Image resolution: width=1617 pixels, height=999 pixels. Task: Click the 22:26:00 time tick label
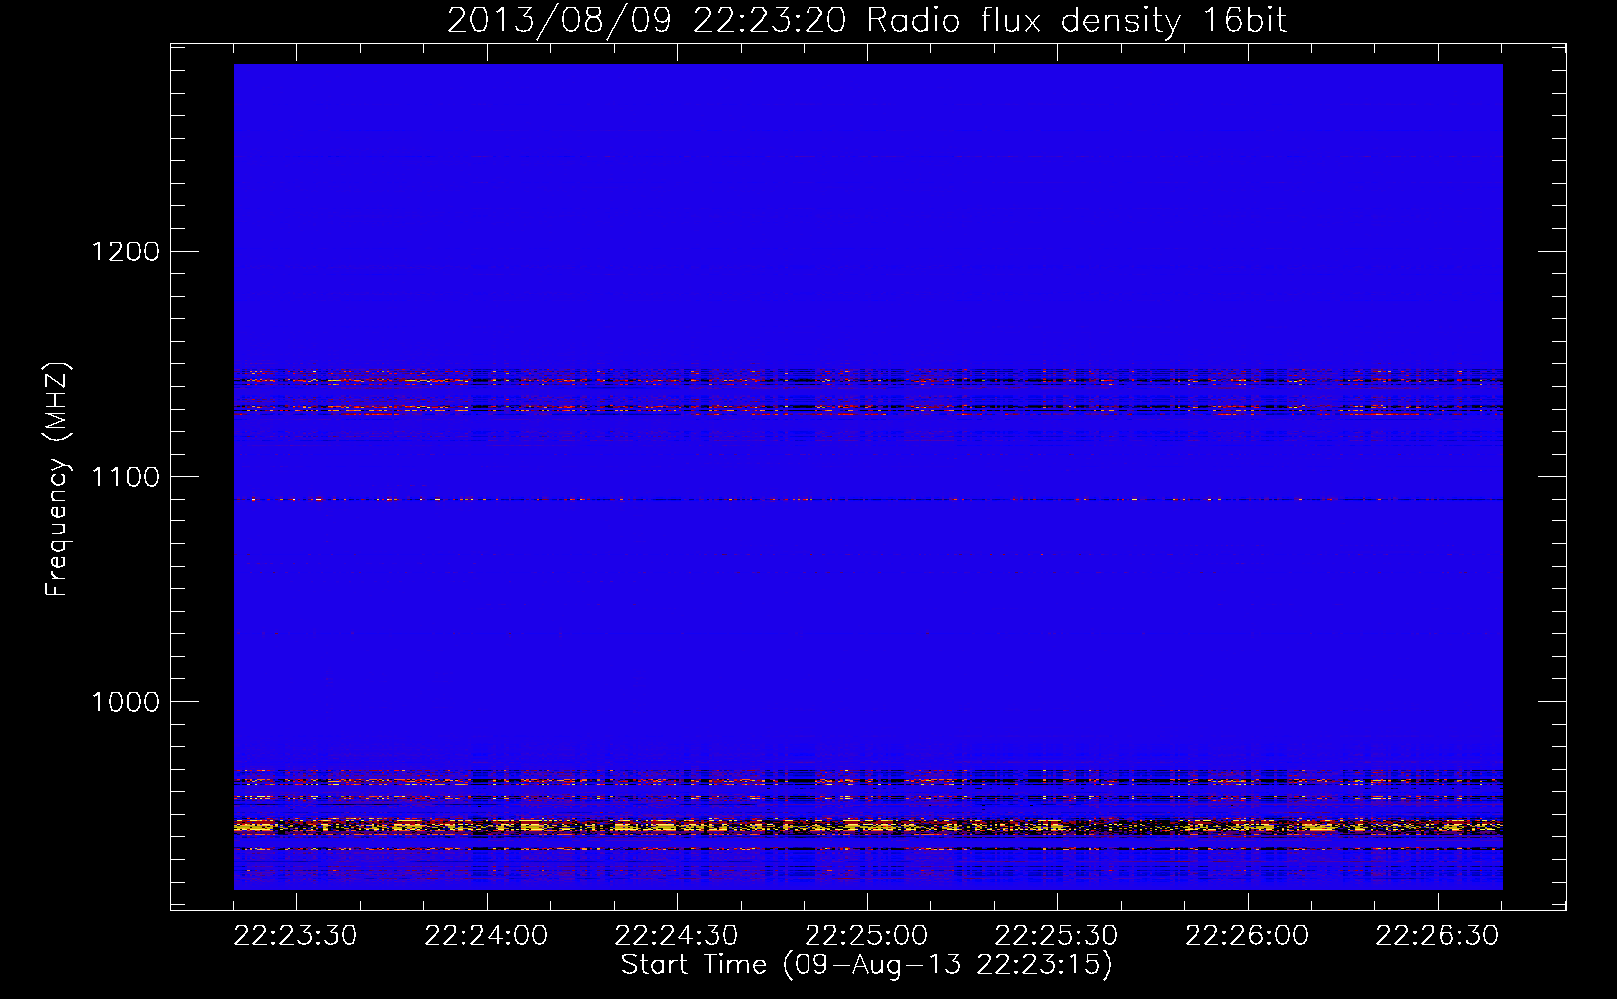coord(1247,936)
